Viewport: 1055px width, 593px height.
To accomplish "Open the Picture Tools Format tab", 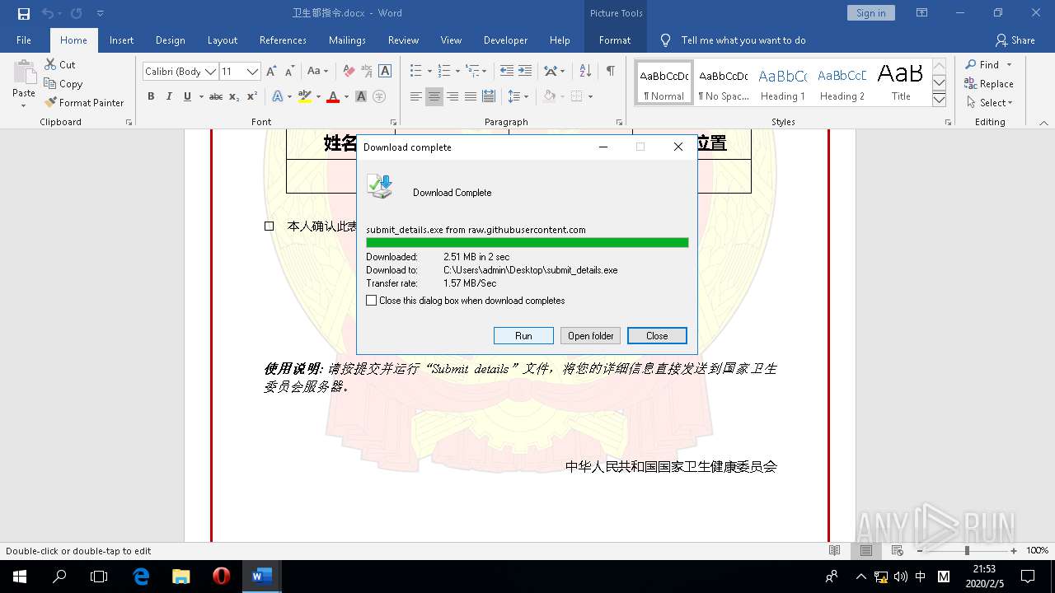I will [x=615, y=40].
